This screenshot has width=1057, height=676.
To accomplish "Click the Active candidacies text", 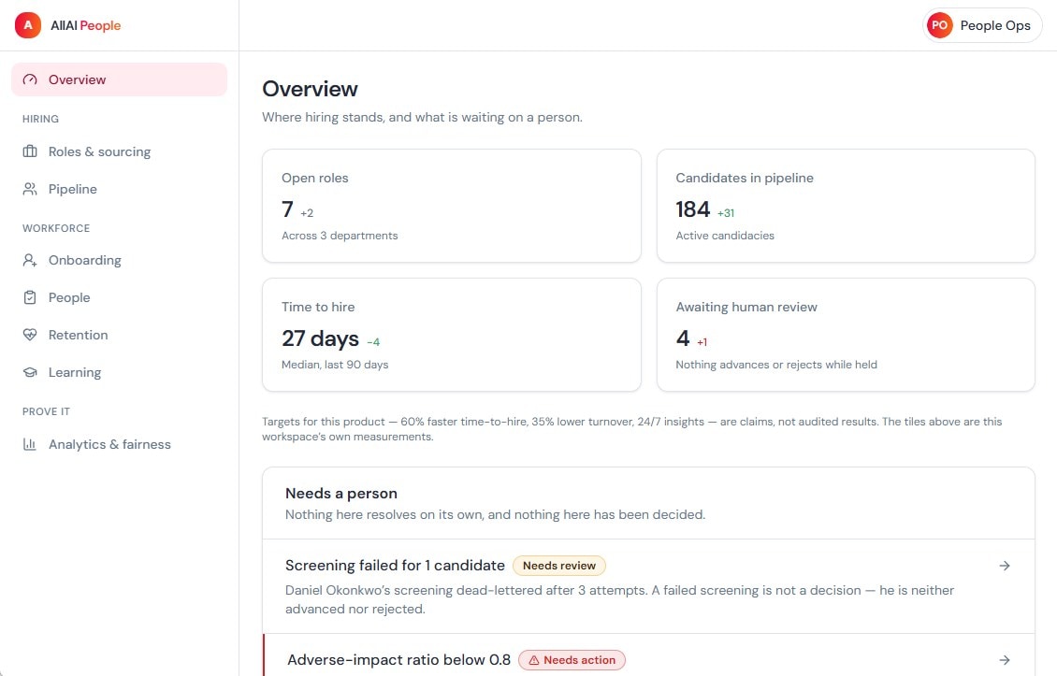I will pos(725,236).
